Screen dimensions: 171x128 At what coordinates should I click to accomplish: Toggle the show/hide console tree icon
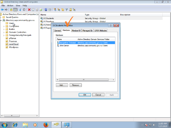pos(15,10)
